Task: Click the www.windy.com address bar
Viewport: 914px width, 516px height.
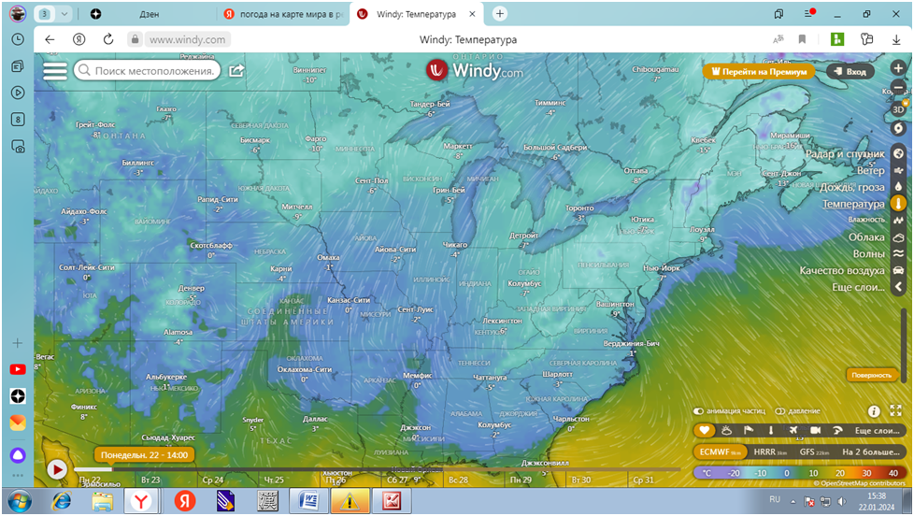Action: tap(187, 39)
